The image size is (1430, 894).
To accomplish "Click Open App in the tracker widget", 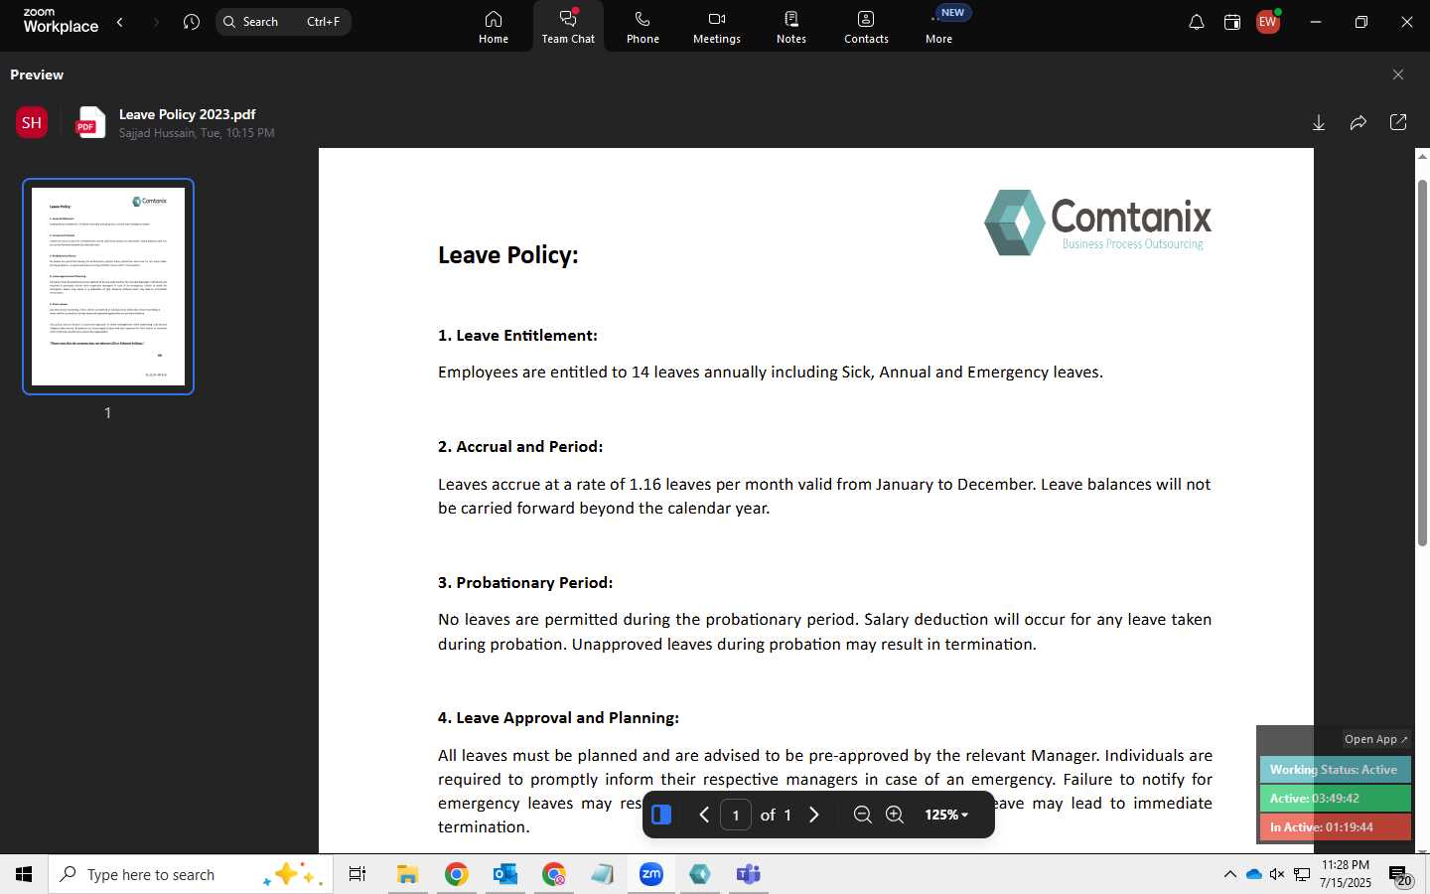I will pyautogui.click(x=1375, y=739).
